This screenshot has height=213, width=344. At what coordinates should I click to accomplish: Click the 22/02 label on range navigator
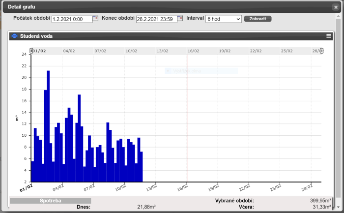(256, 51)
